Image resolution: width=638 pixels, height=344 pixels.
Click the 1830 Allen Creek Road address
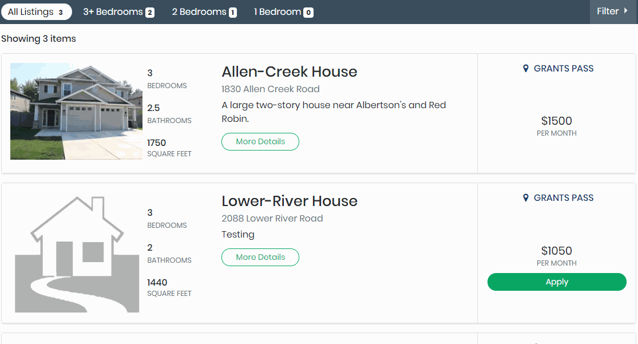[270, 89]
